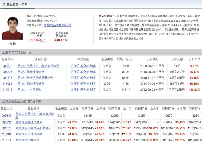Open fund code 110011 in the performance ranking table
The image size is (203, 144).
[x=6, y=140]
